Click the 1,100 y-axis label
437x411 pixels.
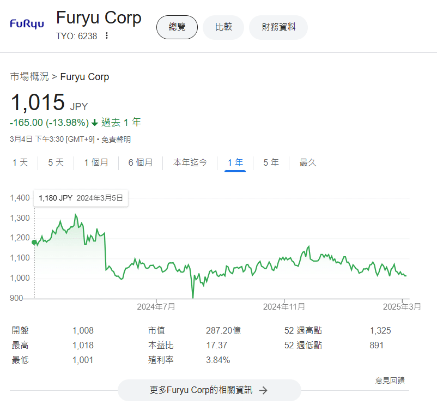[20, 258]
